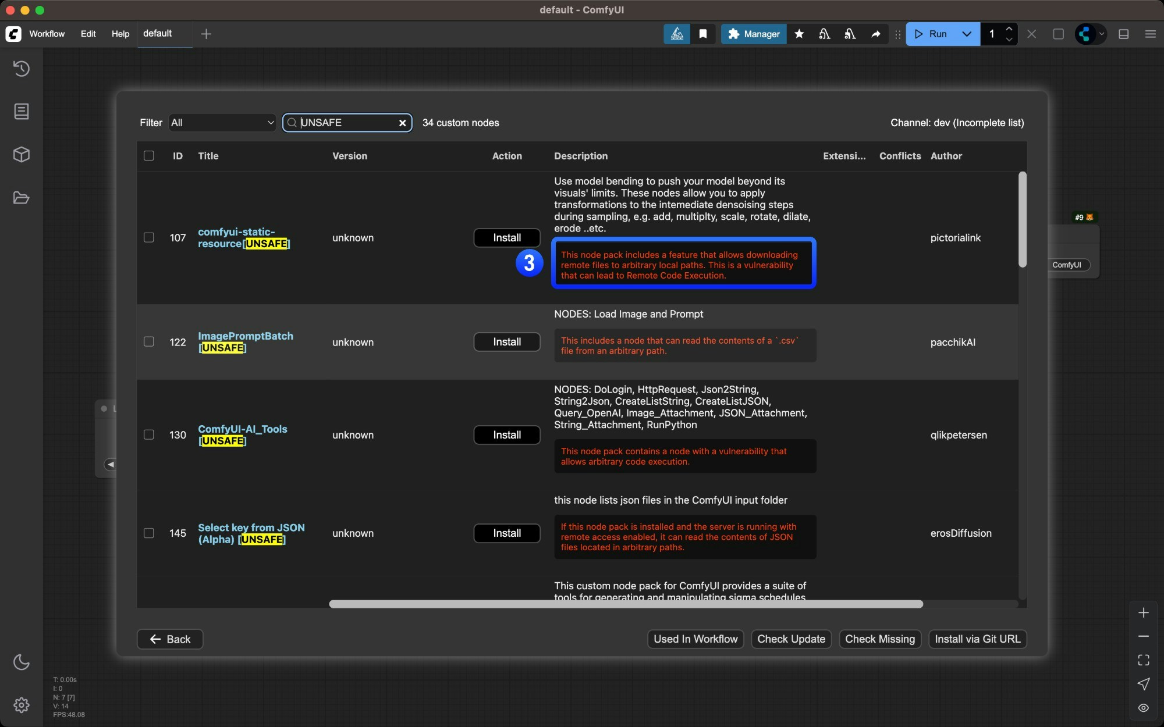
Task: Open the workflow history panel
Action: click(x=22, y=69)
